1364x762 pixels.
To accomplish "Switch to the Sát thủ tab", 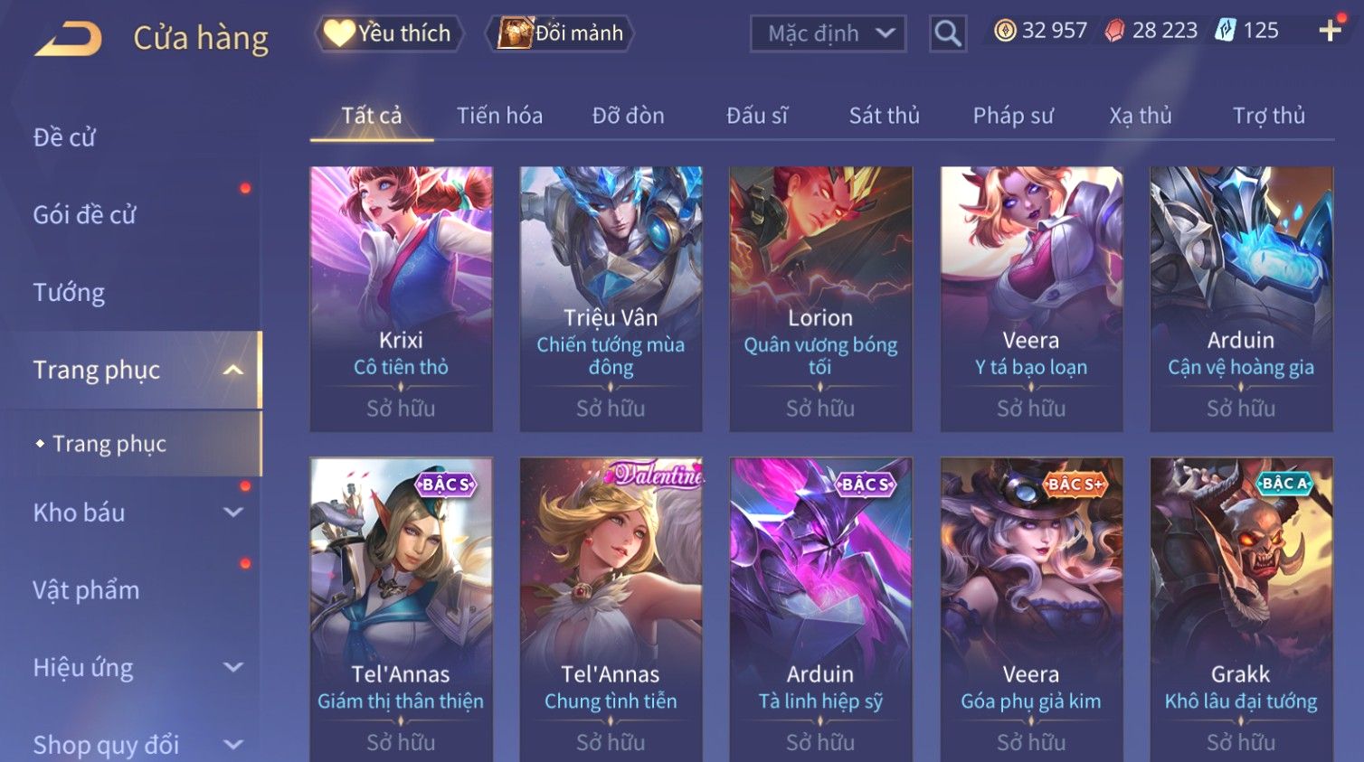I will coord(884,116).
